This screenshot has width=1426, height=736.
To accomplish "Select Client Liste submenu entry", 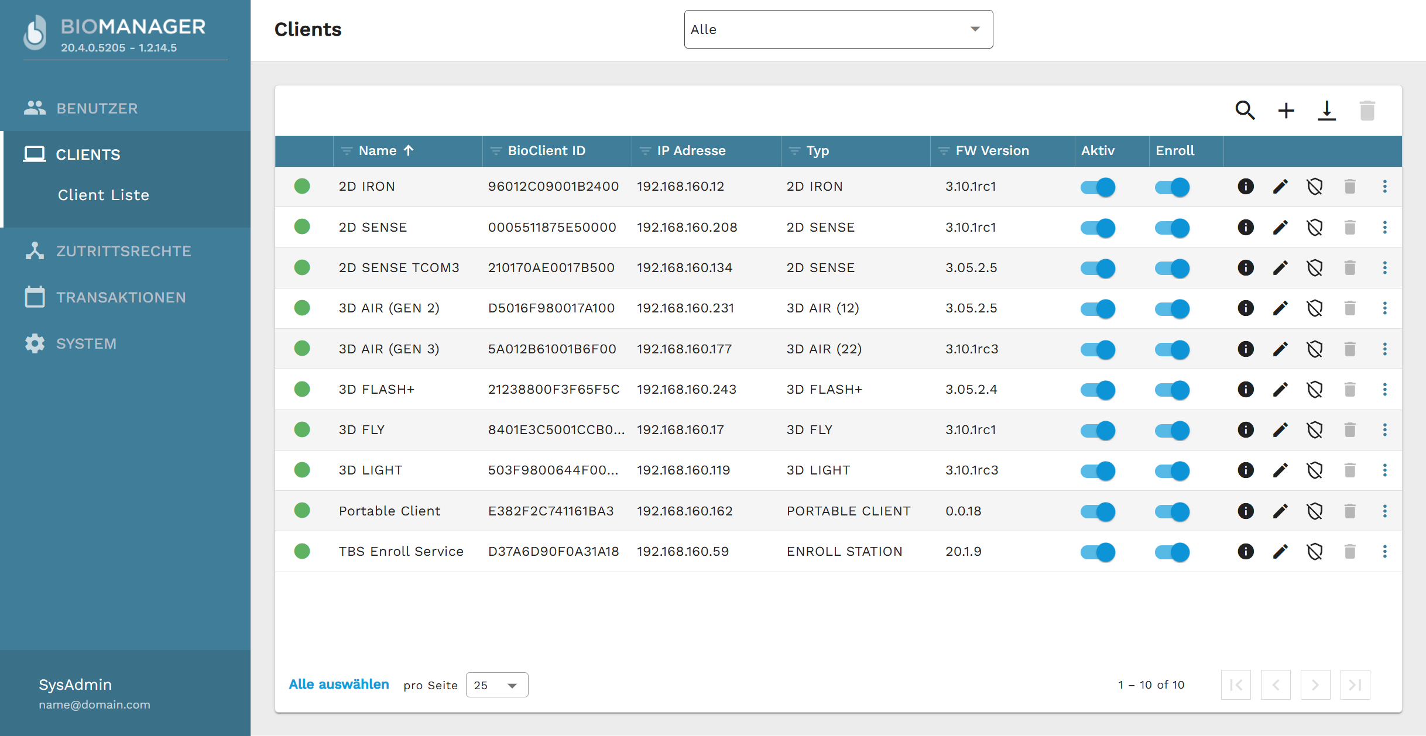I will [104, 195].
